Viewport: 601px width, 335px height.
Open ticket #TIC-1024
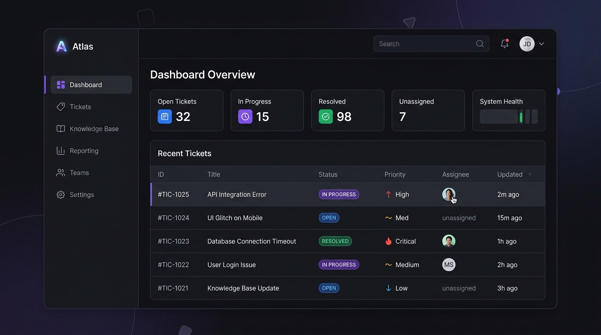tap(173, 218)
